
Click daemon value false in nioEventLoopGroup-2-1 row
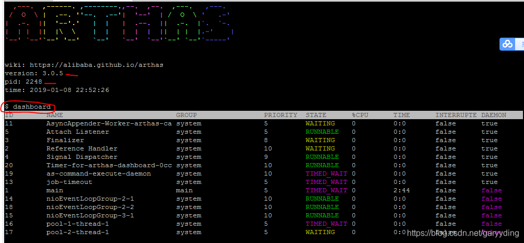coord(492,199)
